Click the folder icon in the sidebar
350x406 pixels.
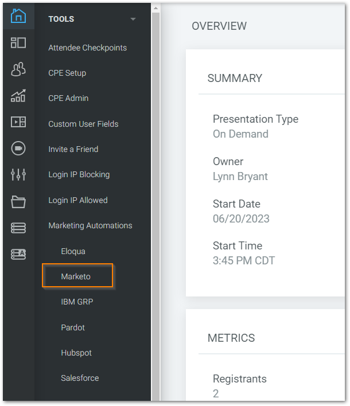point(18,202)
